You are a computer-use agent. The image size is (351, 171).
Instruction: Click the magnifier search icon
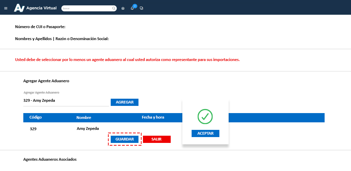[x=114, y=8]
